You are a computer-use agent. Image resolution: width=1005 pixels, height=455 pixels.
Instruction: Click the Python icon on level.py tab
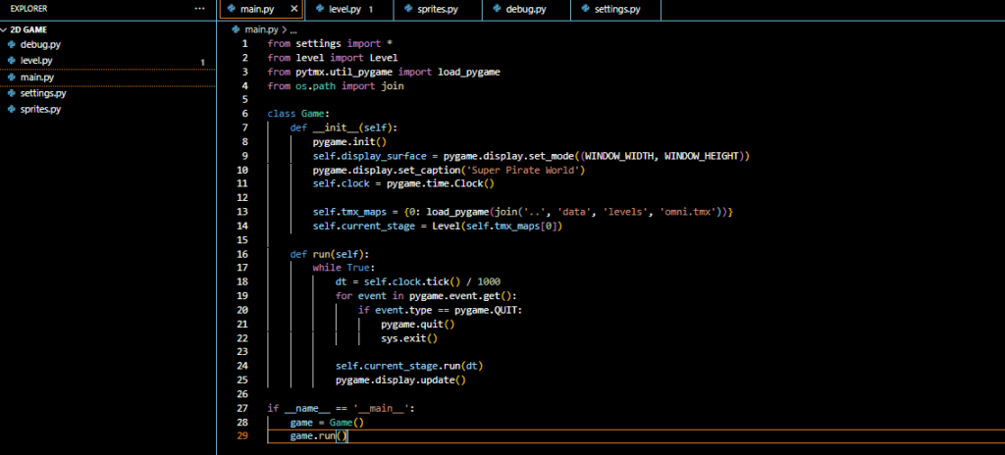[x=319, y=9]
